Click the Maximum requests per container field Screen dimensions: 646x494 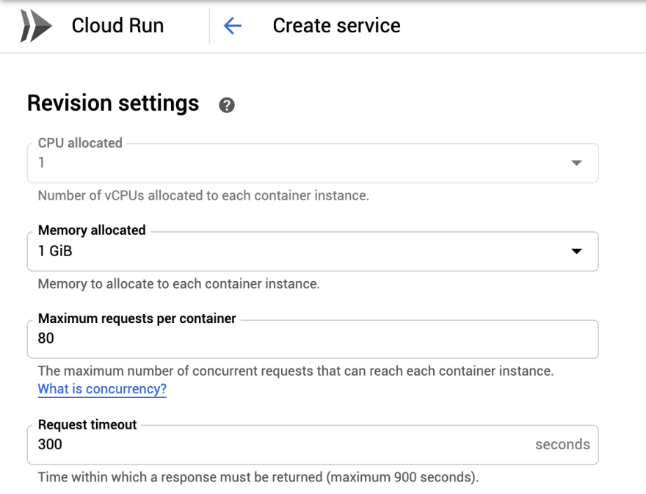click(x=313, y=339)
